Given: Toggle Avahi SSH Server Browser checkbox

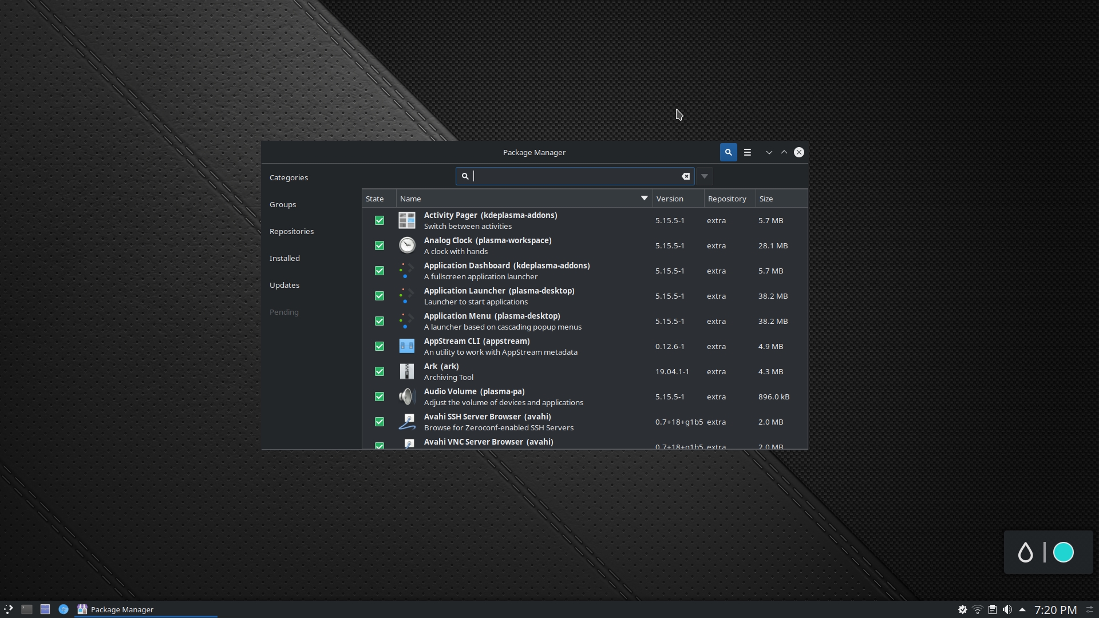Looking at the screenshot, I should click(379, 422).
